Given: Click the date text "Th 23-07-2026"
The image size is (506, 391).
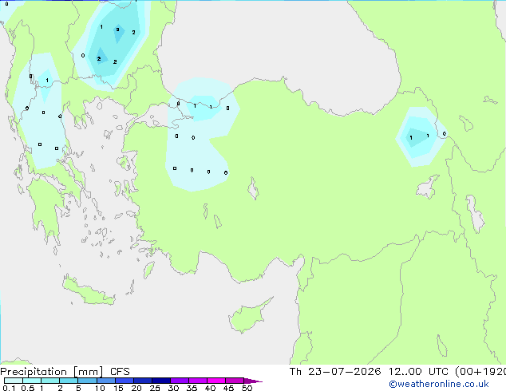Looking at the screenshot, I should click(x=335, y=372).
